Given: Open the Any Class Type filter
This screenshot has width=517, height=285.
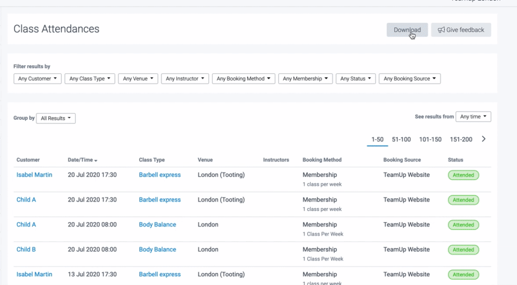Looking at the screenshot, I should (89, 79).
